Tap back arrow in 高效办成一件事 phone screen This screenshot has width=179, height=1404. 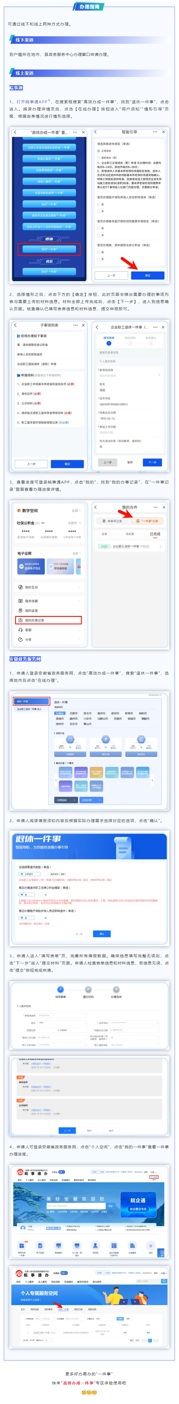(x=15, y=132)
